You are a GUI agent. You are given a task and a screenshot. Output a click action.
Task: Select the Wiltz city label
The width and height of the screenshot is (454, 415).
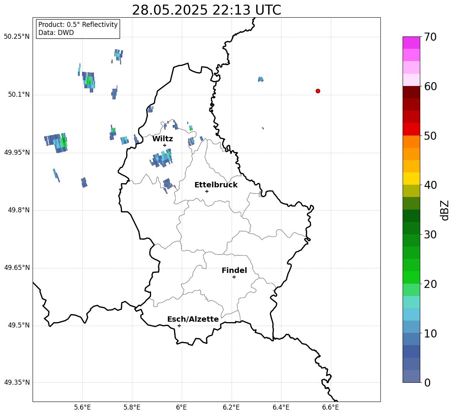[163, 139]
